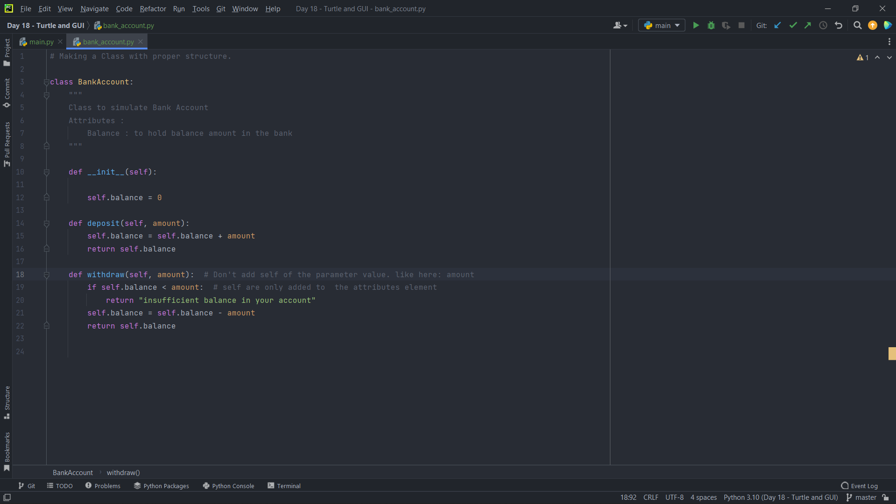Open the Navigate menu
896x504 pixels.
94,8
